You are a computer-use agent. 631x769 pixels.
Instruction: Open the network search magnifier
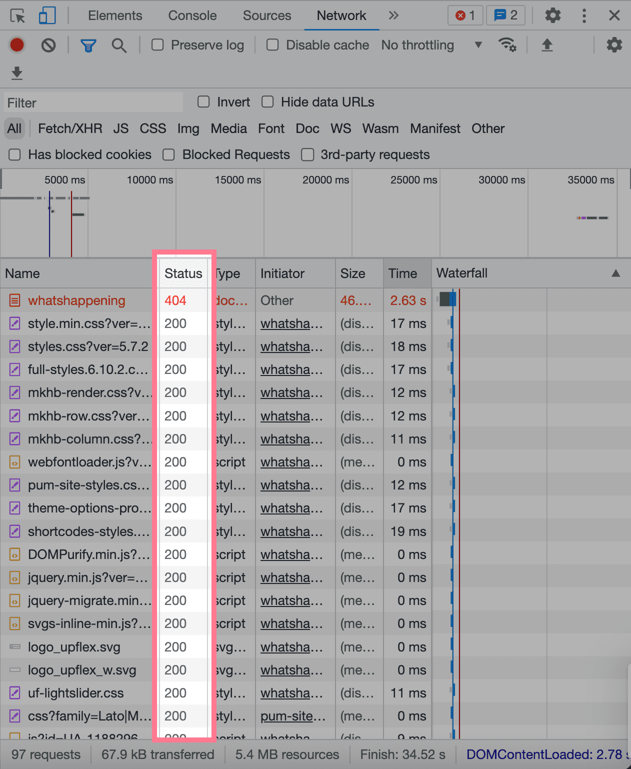pyautogui.click(x=119, y=45)
